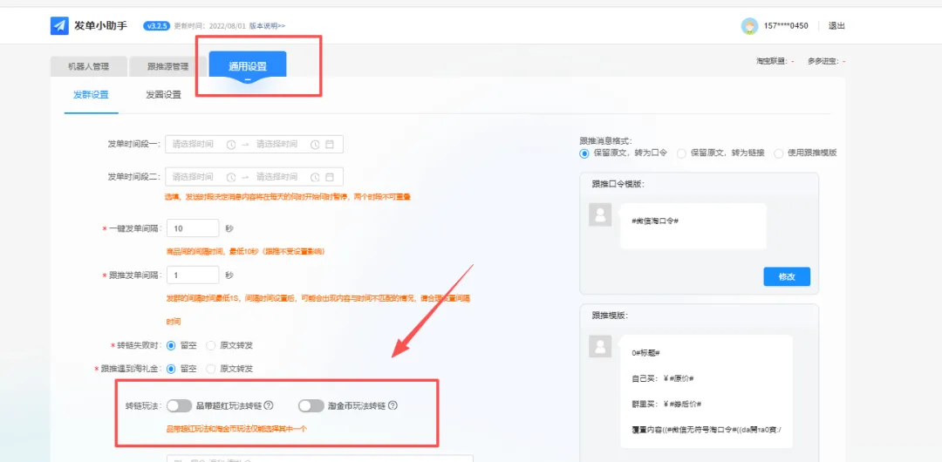942x462 pixels.
Task: Click the v3.2.5 version badge
Action: 156,26
